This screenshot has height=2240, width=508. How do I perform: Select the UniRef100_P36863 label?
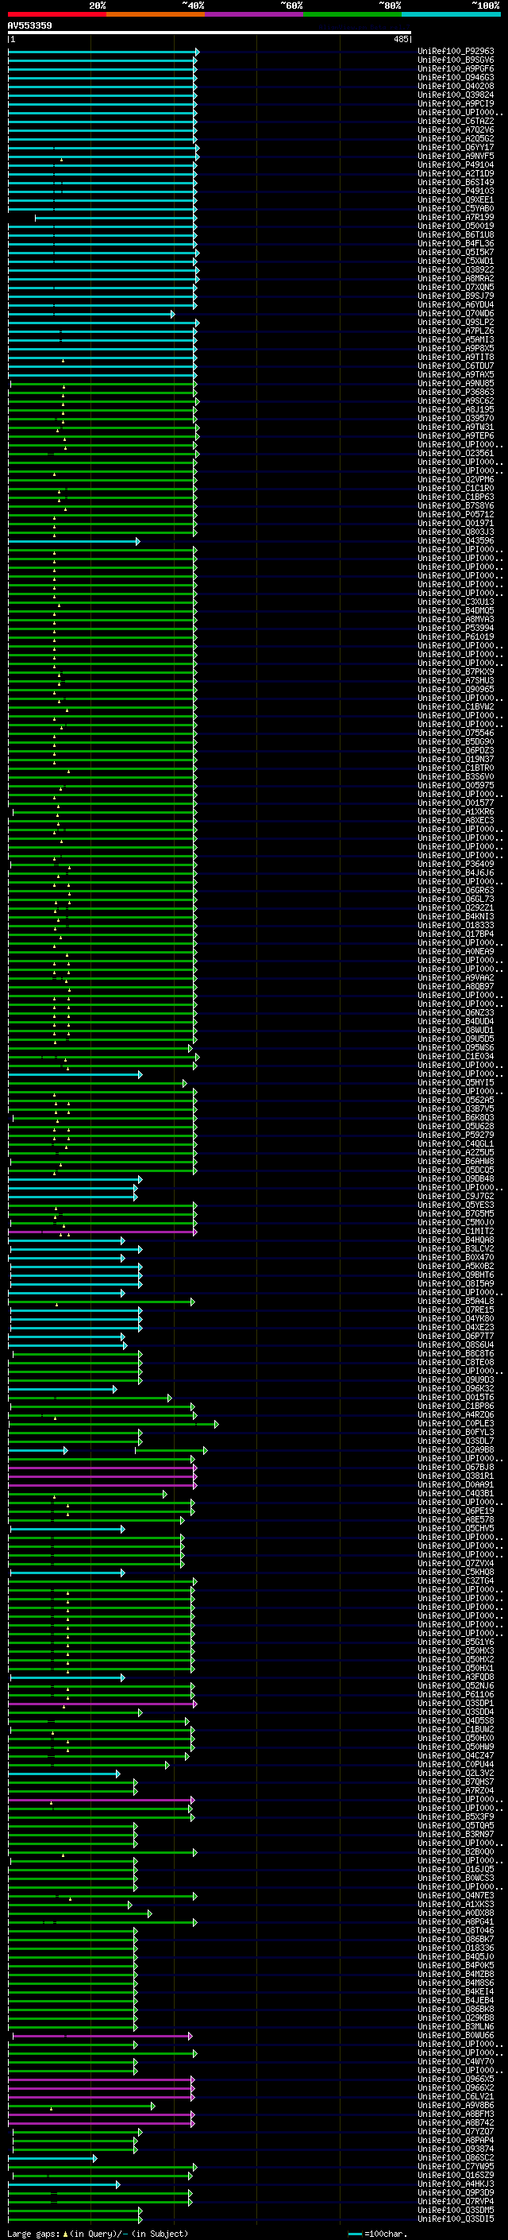456,393
